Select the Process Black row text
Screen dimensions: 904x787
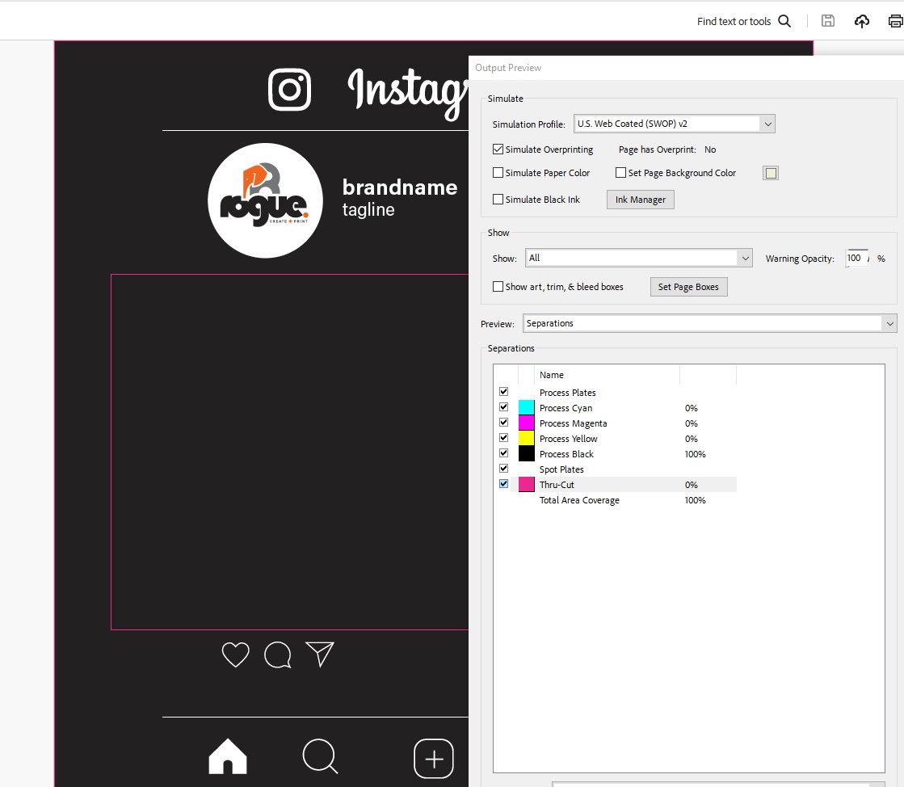[x=567, y=454]
